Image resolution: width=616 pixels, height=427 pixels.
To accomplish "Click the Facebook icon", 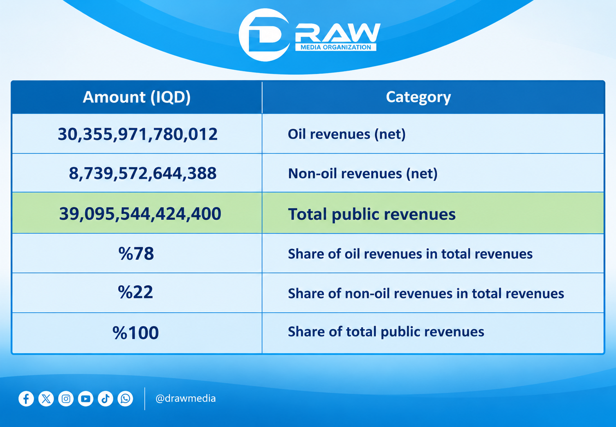I will [26, 399].
